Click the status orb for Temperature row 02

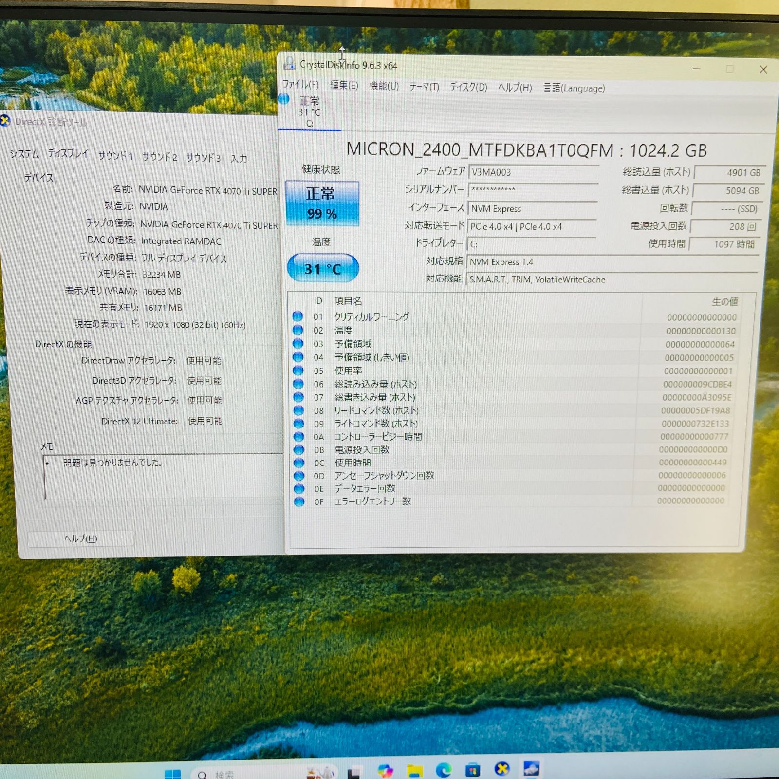pyautogui.click(x=298, y=330)
